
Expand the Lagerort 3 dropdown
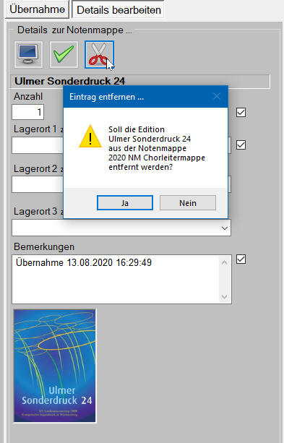point(225,228)
